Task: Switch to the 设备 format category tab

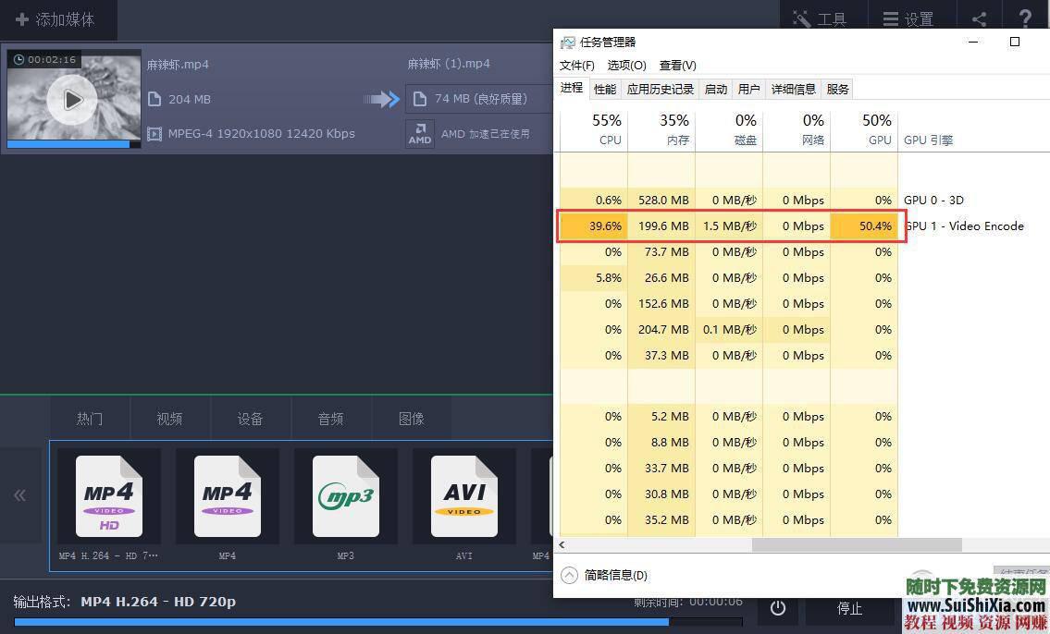Action: click(x=250, y=418)
